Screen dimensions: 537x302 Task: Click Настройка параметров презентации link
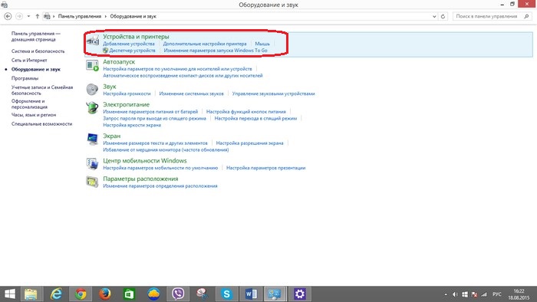click(265, 168)
